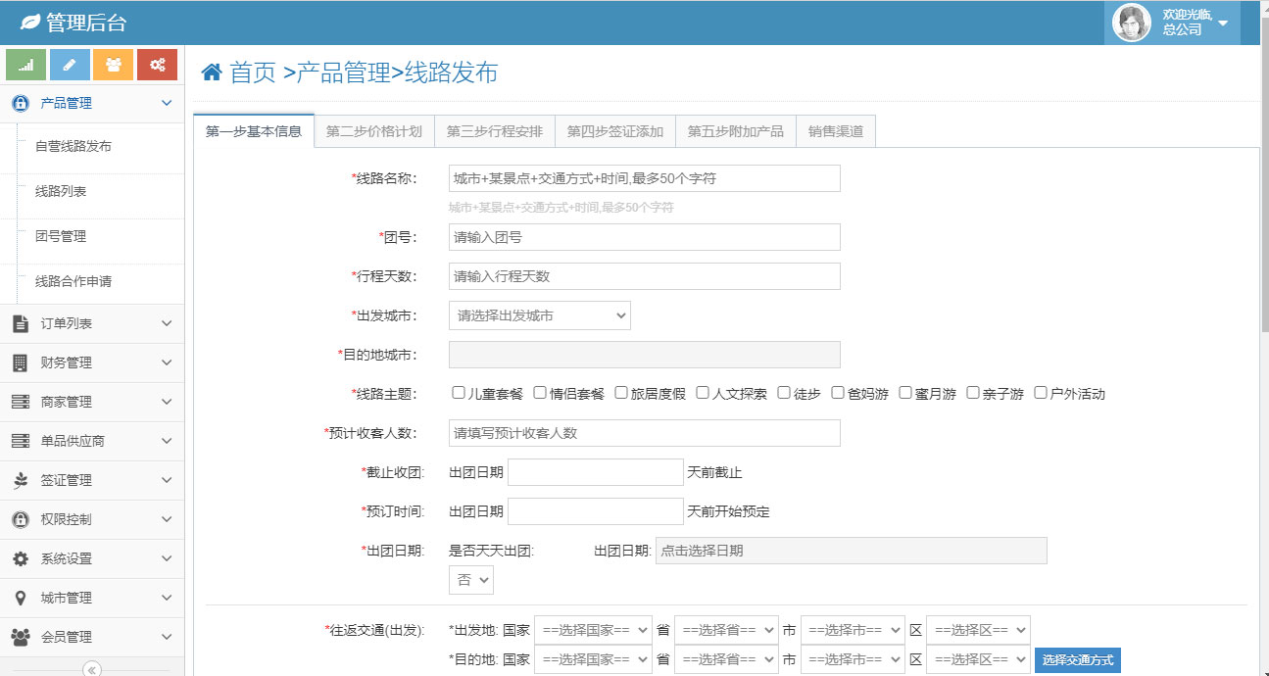Click the user avatar in the header
This screenshot has height=676, width=1269.
[x=1132, y=23]
